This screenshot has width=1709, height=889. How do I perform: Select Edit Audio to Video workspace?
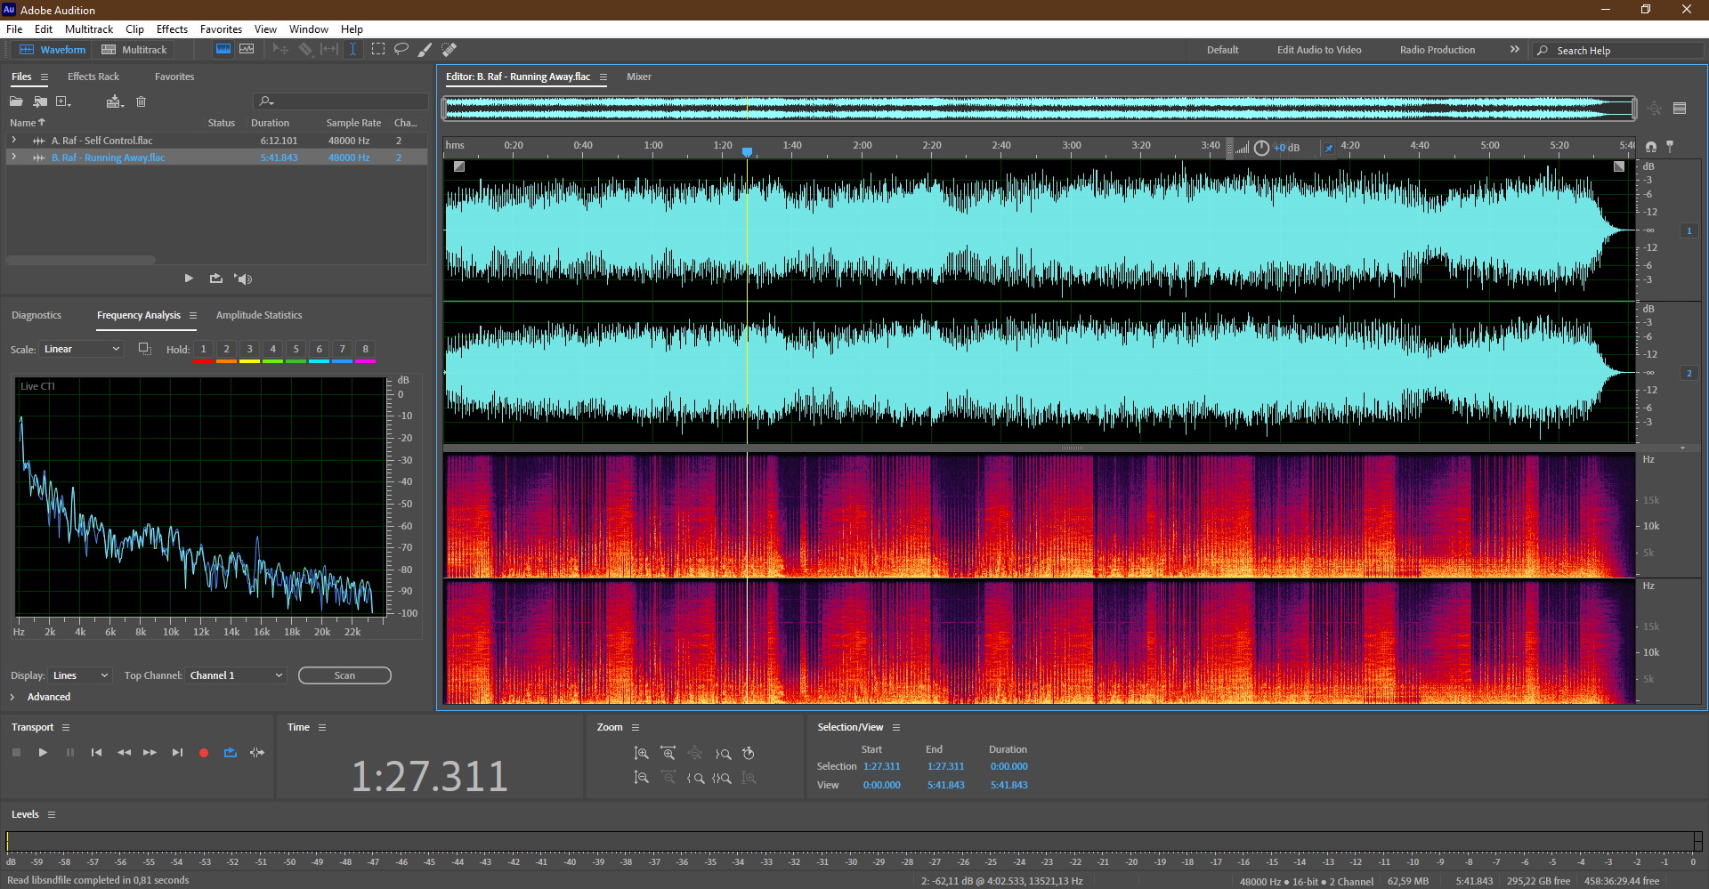coord(1319,50)
